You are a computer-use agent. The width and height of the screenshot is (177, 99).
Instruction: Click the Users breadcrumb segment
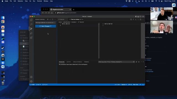tap(60, 22)
